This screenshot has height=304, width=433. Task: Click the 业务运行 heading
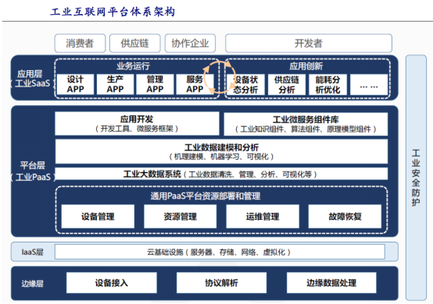[x=133, y=65]
